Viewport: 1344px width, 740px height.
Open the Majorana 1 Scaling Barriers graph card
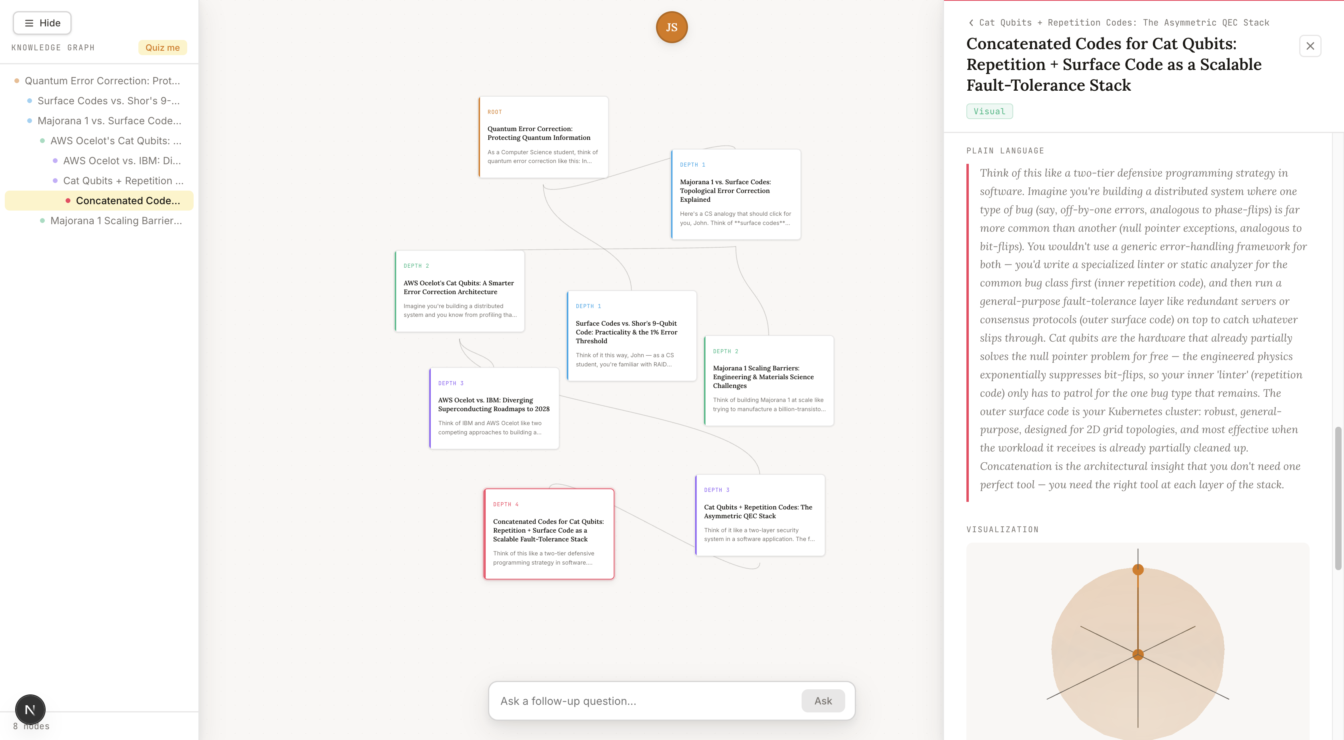pos(768,380)
